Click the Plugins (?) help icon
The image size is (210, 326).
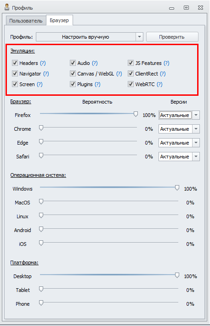coord(97,84)
